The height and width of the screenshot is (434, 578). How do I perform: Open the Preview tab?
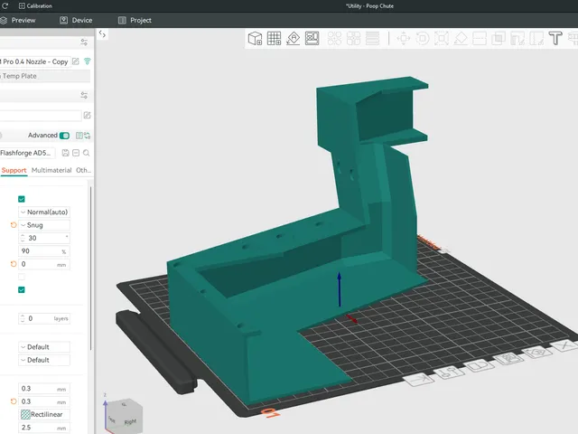18,20
